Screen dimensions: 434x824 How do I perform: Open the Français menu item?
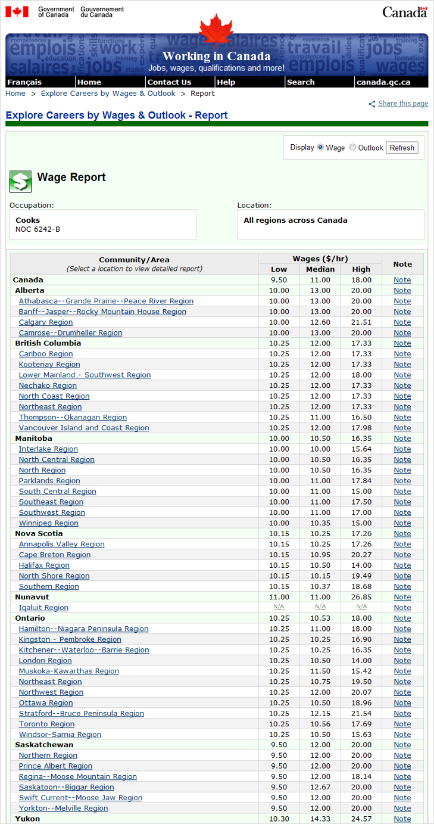pyautogui.click(x=24, y=82)
